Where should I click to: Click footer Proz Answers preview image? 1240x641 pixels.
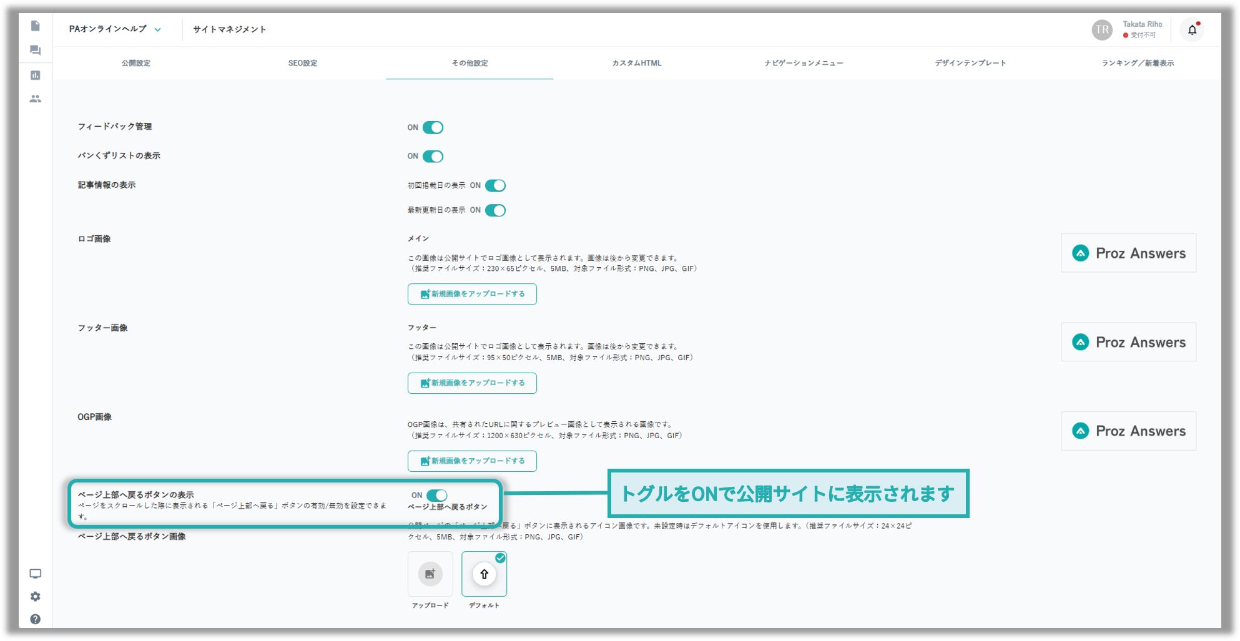pyautogui.click(x=1129, y=342)
